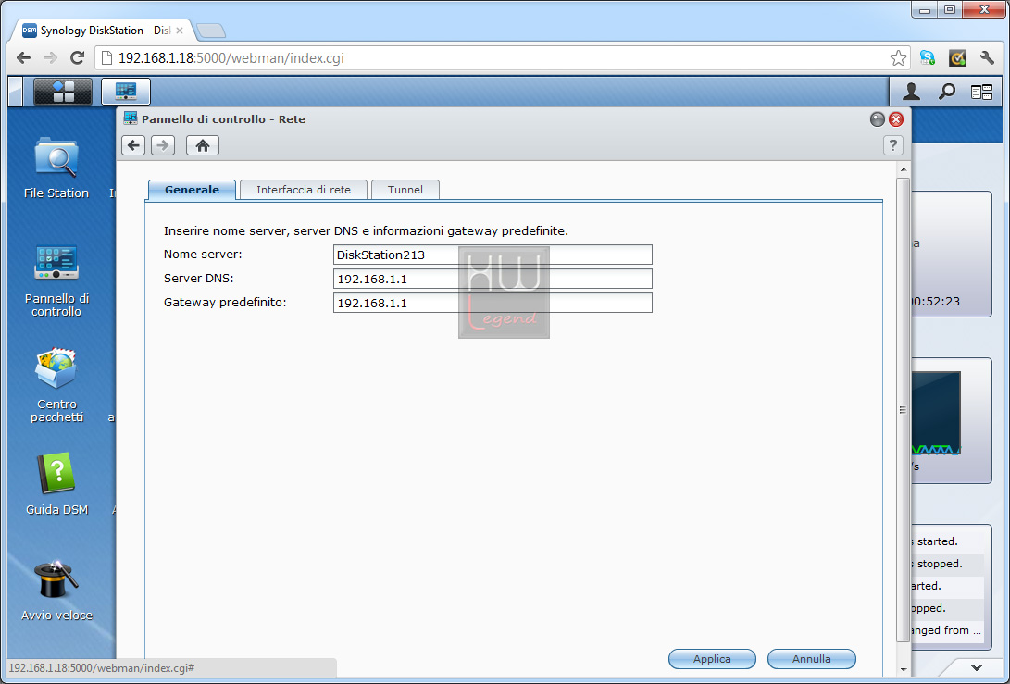Select the Generale tab

point(192,190)
